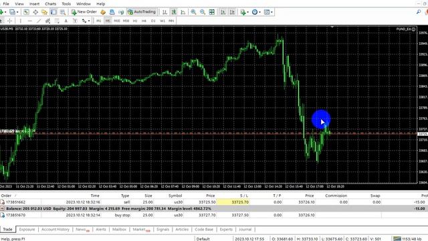Image resolution: width=428 pixels, height=241 pixels.
Task: Sort orders by the Order column header
Action: [x=6, y=195]
